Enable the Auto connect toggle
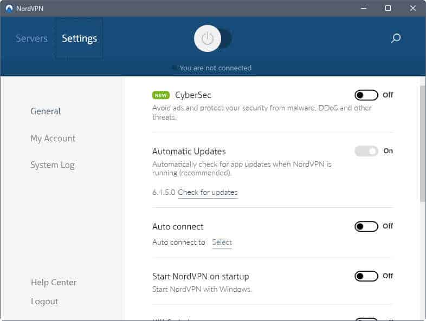The height and width of the screenshot is (321, 426). pyautogui.click(x=366, y=226)
